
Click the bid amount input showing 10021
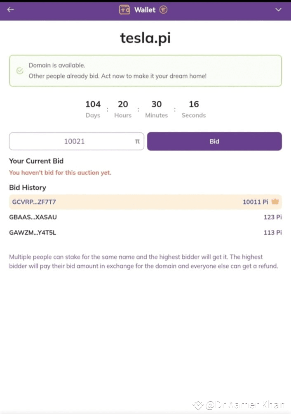point(75,141)
